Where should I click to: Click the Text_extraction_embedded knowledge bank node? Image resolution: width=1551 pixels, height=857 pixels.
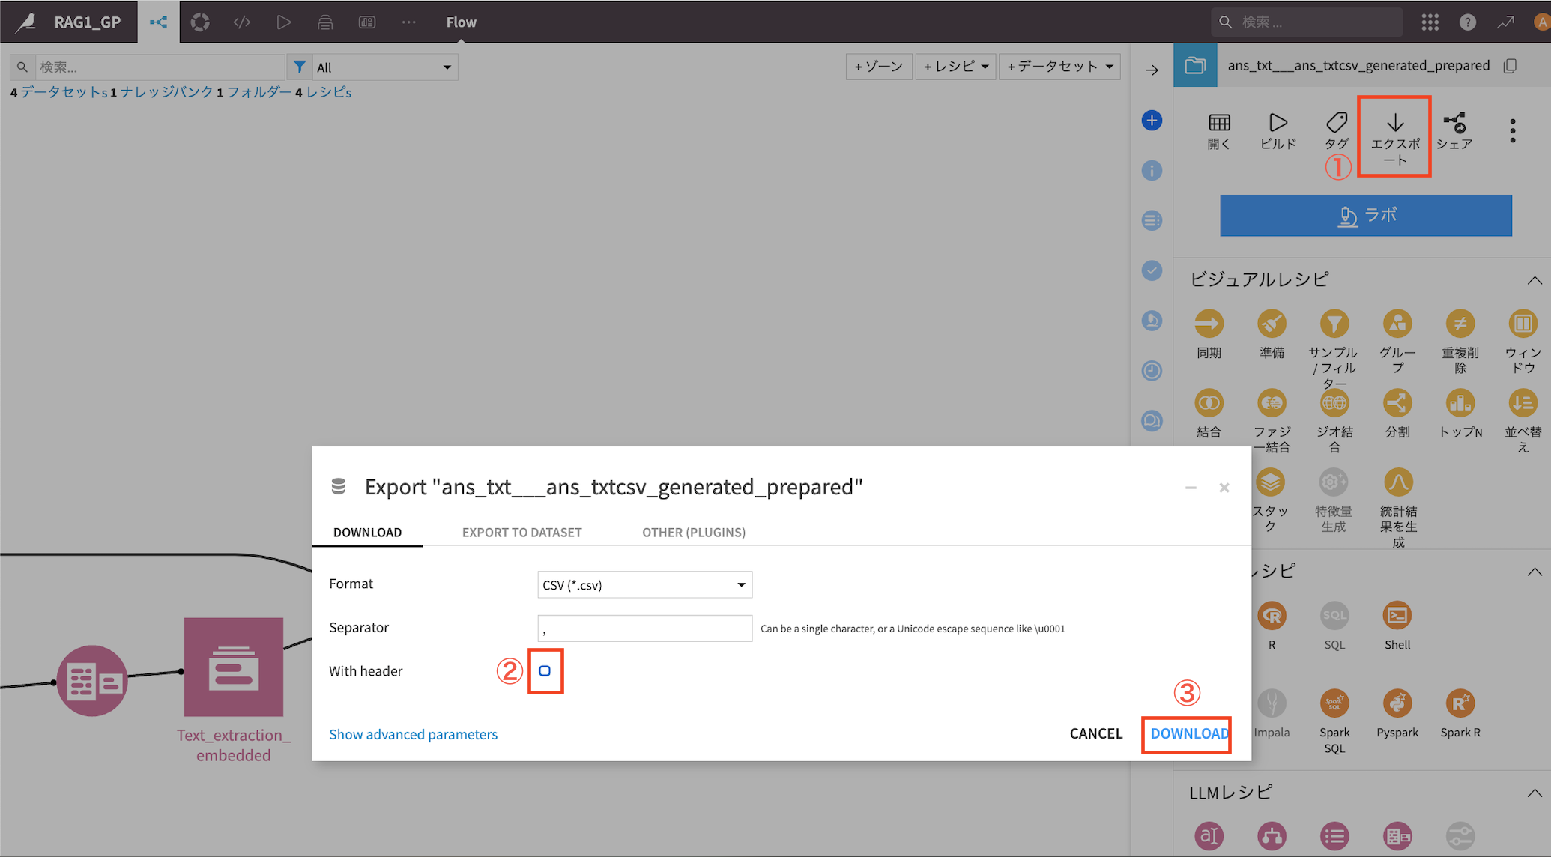[x=234, y=667]
